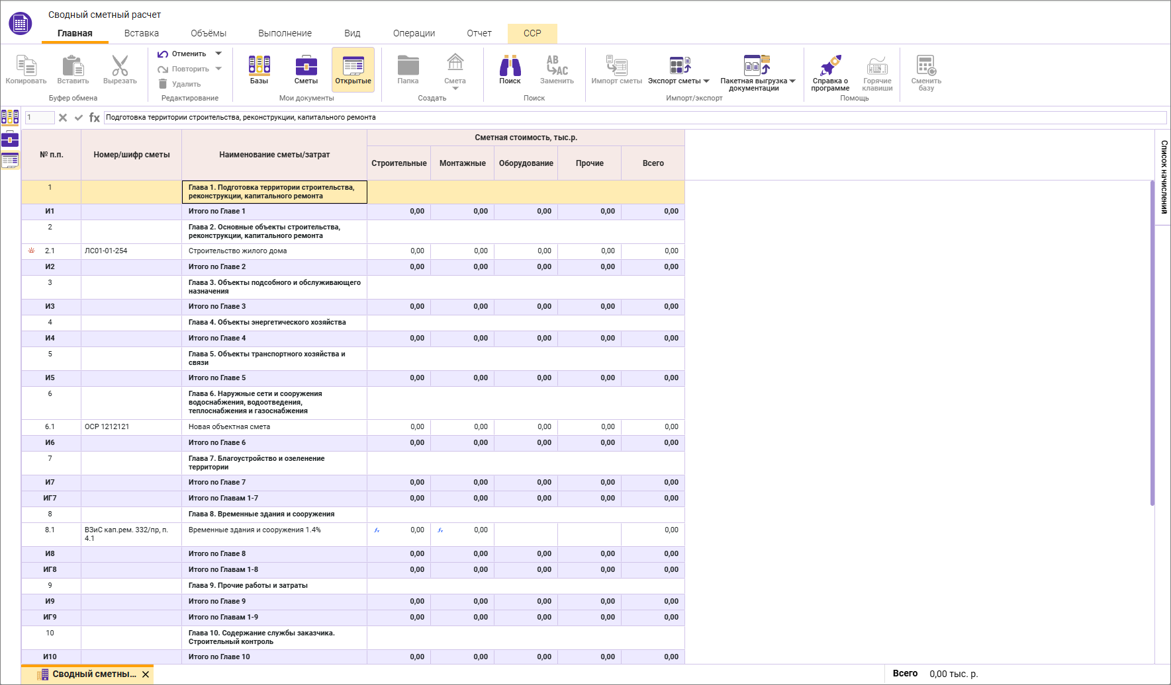Close the Сводный сметный document tab
The image size is (1171, 685).
click(146, 674)
